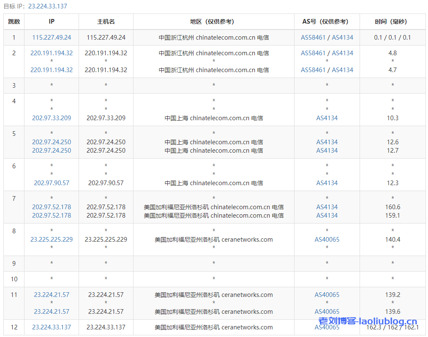Click the 202.97.52.178 link in hop 7

click(x=52, y=207)
